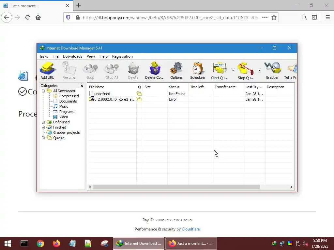Image resolution: width=334 pixels, height=250 pixels.
Task: Sort by Last Try column header
Action: click(x=254, y=87)
